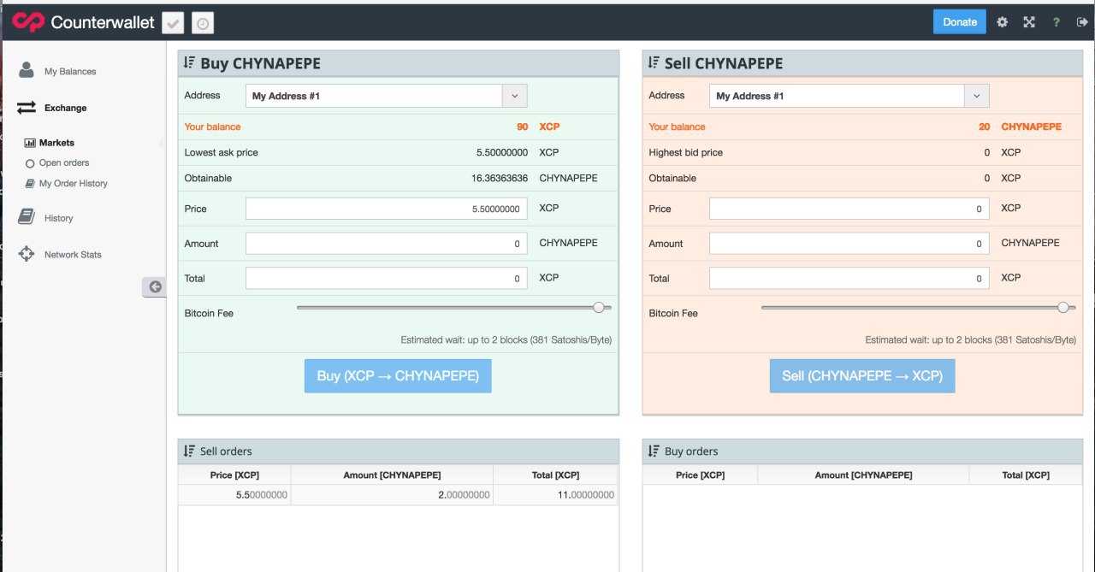The image size is (1095, 572).
Task: Click the Markets chart icon
Action: click(x=30, y=143)
